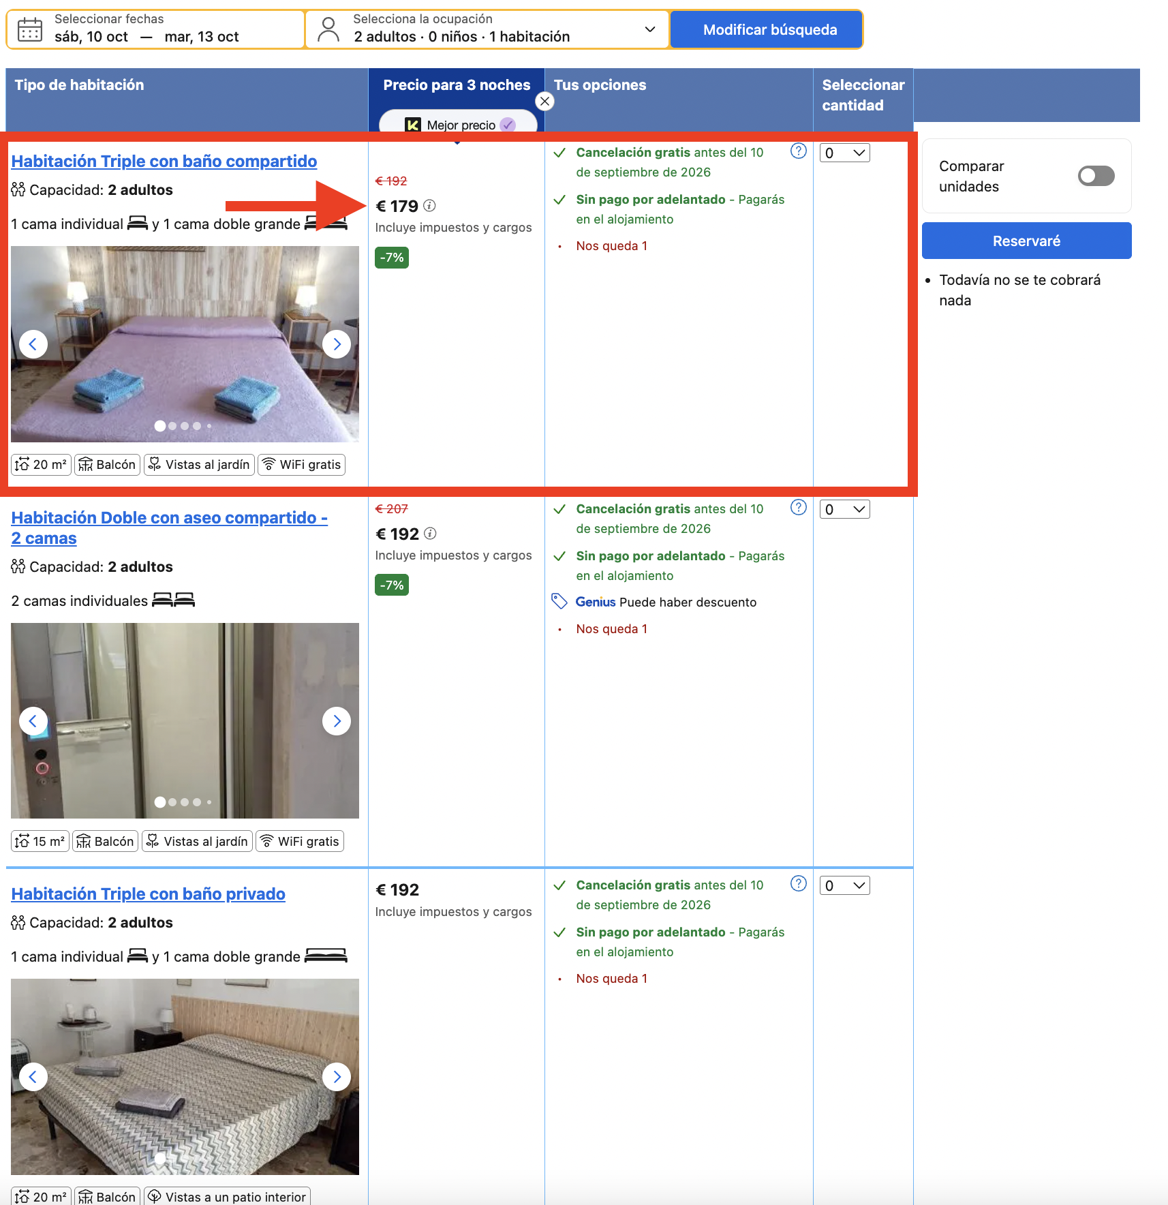The height and width of the screenshot is (1205, 1168).
Task: Click -7% discount badge under € 179
Action: [x=392, y=257]
